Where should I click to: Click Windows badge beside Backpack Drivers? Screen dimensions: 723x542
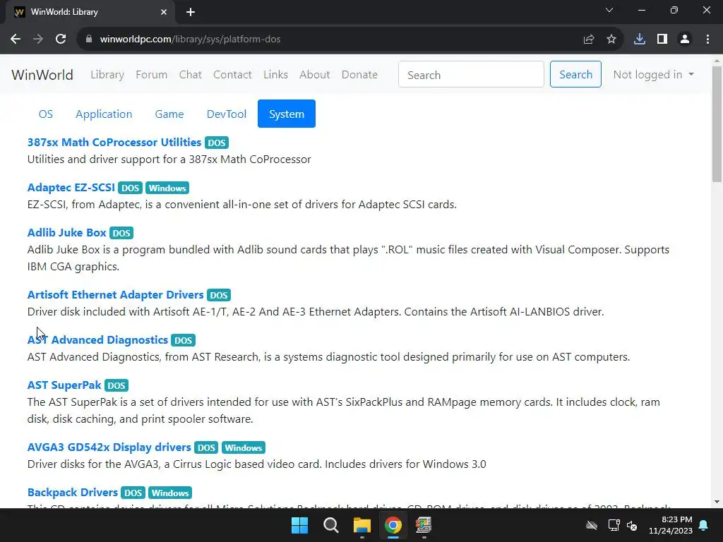[x=170, y=493]
